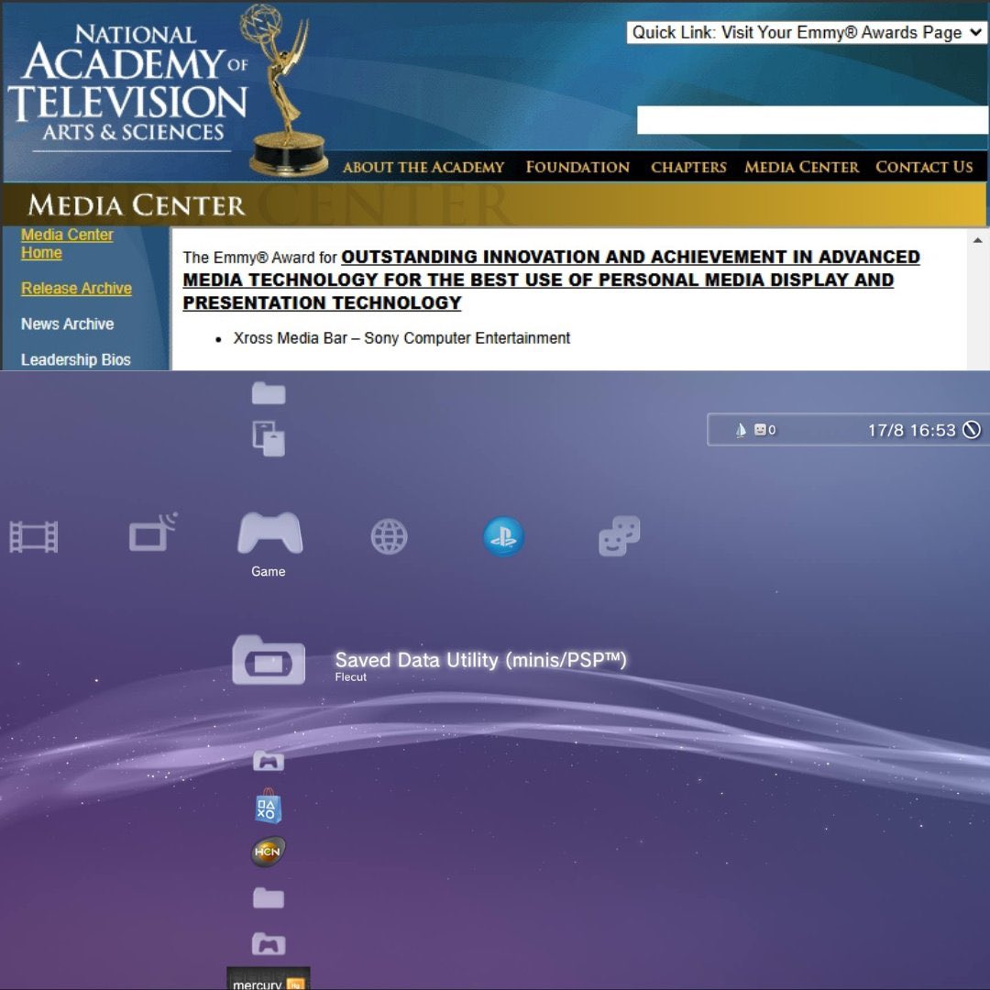This screenshot has height=990, width=990.
Task: Open Leadership Bios in the sidebar
Action: point(76,360)
